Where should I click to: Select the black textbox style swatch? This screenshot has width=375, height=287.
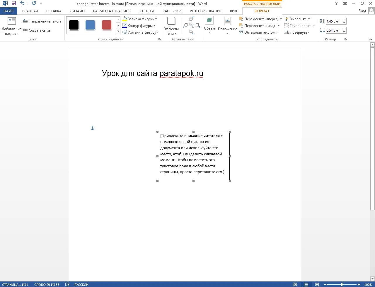(74, 25)
